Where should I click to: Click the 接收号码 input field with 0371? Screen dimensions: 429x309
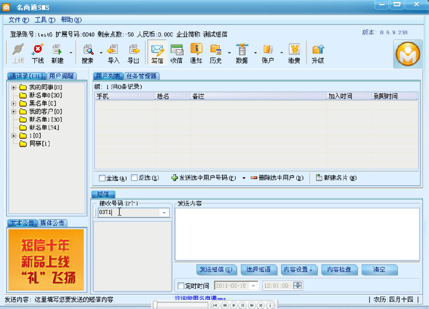(129, 213)
